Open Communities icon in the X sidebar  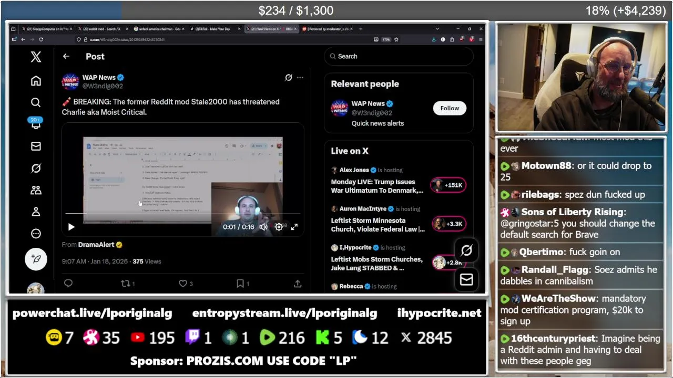coord(36,190)
